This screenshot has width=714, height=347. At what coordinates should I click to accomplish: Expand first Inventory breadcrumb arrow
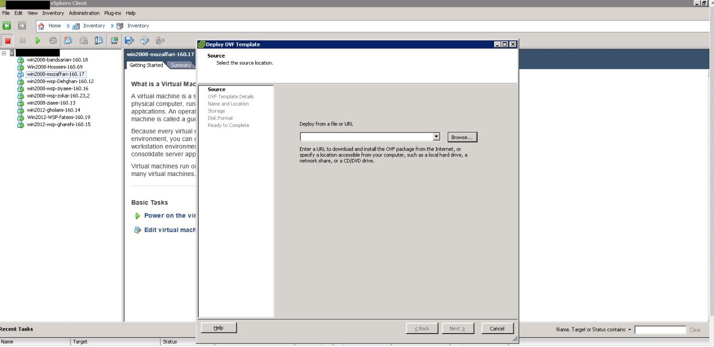coord(69,26)
